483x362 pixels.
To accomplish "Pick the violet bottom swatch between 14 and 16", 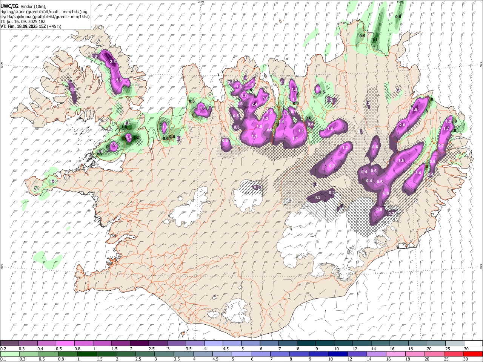I will tap(376, 354).
